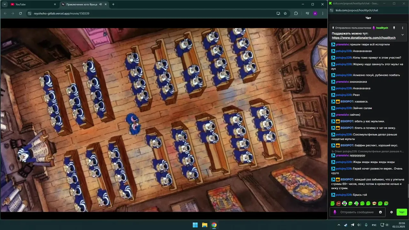Screen dimensions: 409x230
Task: Open the Windows Start menu
Action: pyautogui.click(x=195, y=225)
